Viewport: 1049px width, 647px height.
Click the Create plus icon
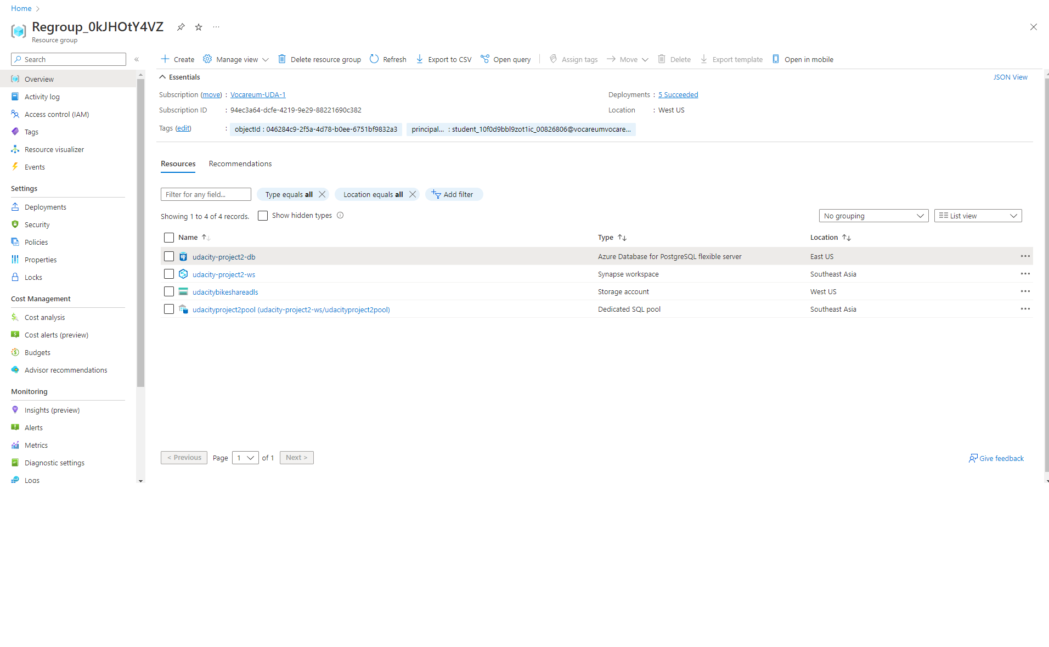click(x=165, y=59)
